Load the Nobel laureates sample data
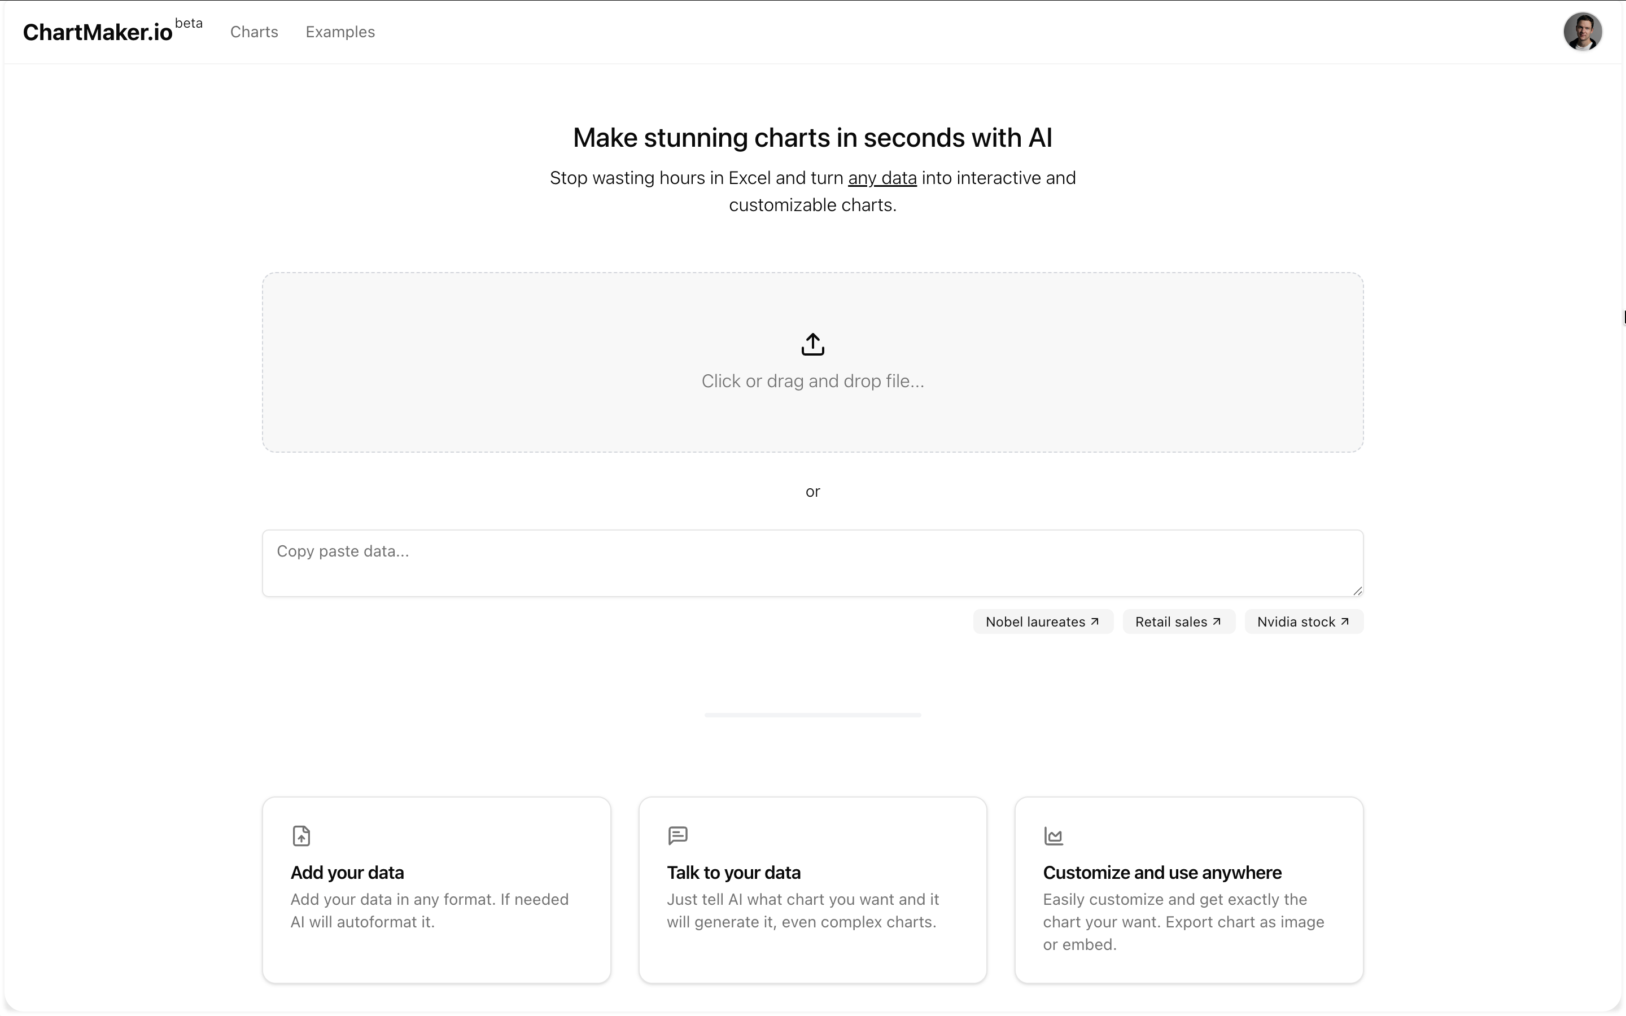 click(1043, 621)
